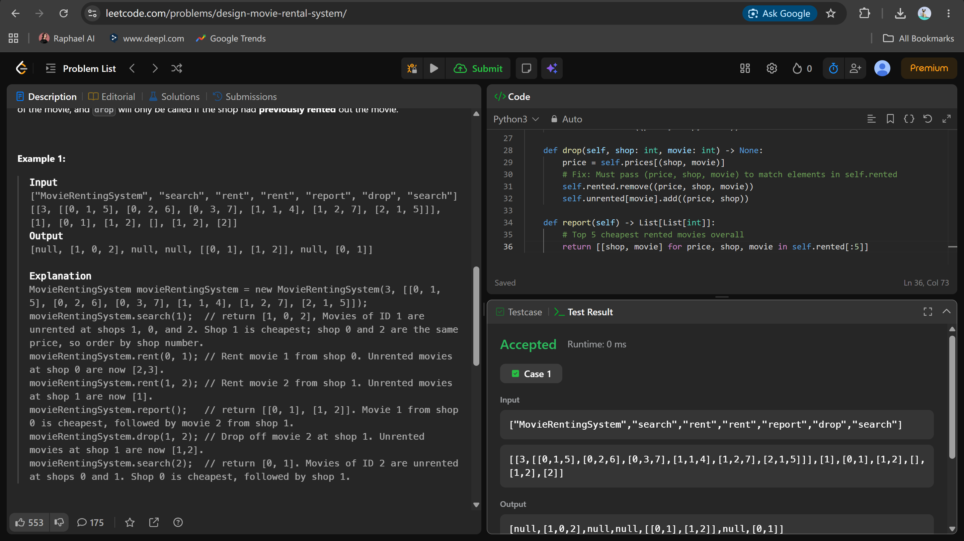Go to next problem arrow
Viewport: 964px width, 541px height.
tap(155, 69)
